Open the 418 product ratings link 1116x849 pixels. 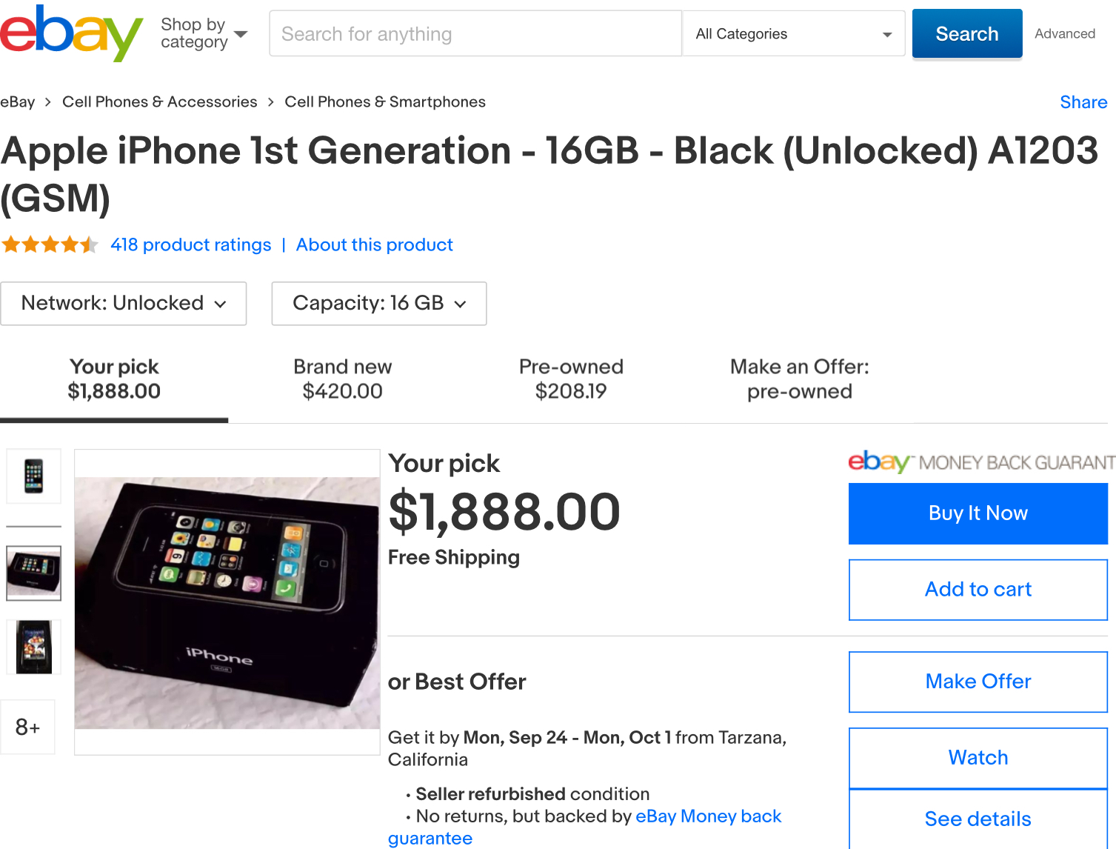191,245
